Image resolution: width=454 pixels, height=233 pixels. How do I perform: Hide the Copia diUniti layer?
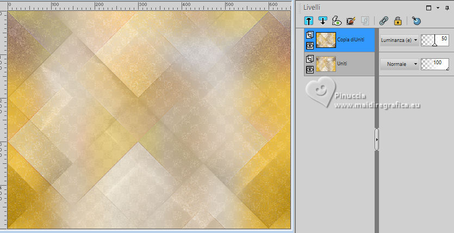pyautogui.click(x=310, y=46)
